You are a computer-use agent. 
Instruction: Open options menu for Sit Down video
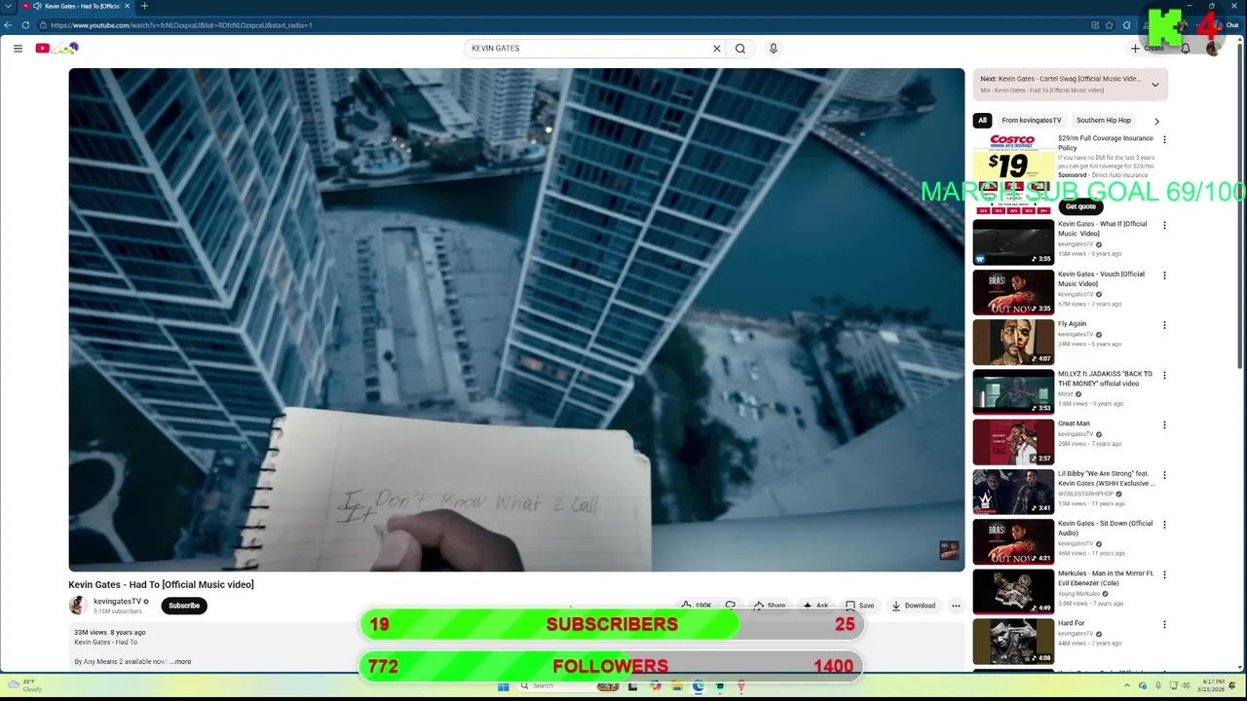(x=1164, y=525)
